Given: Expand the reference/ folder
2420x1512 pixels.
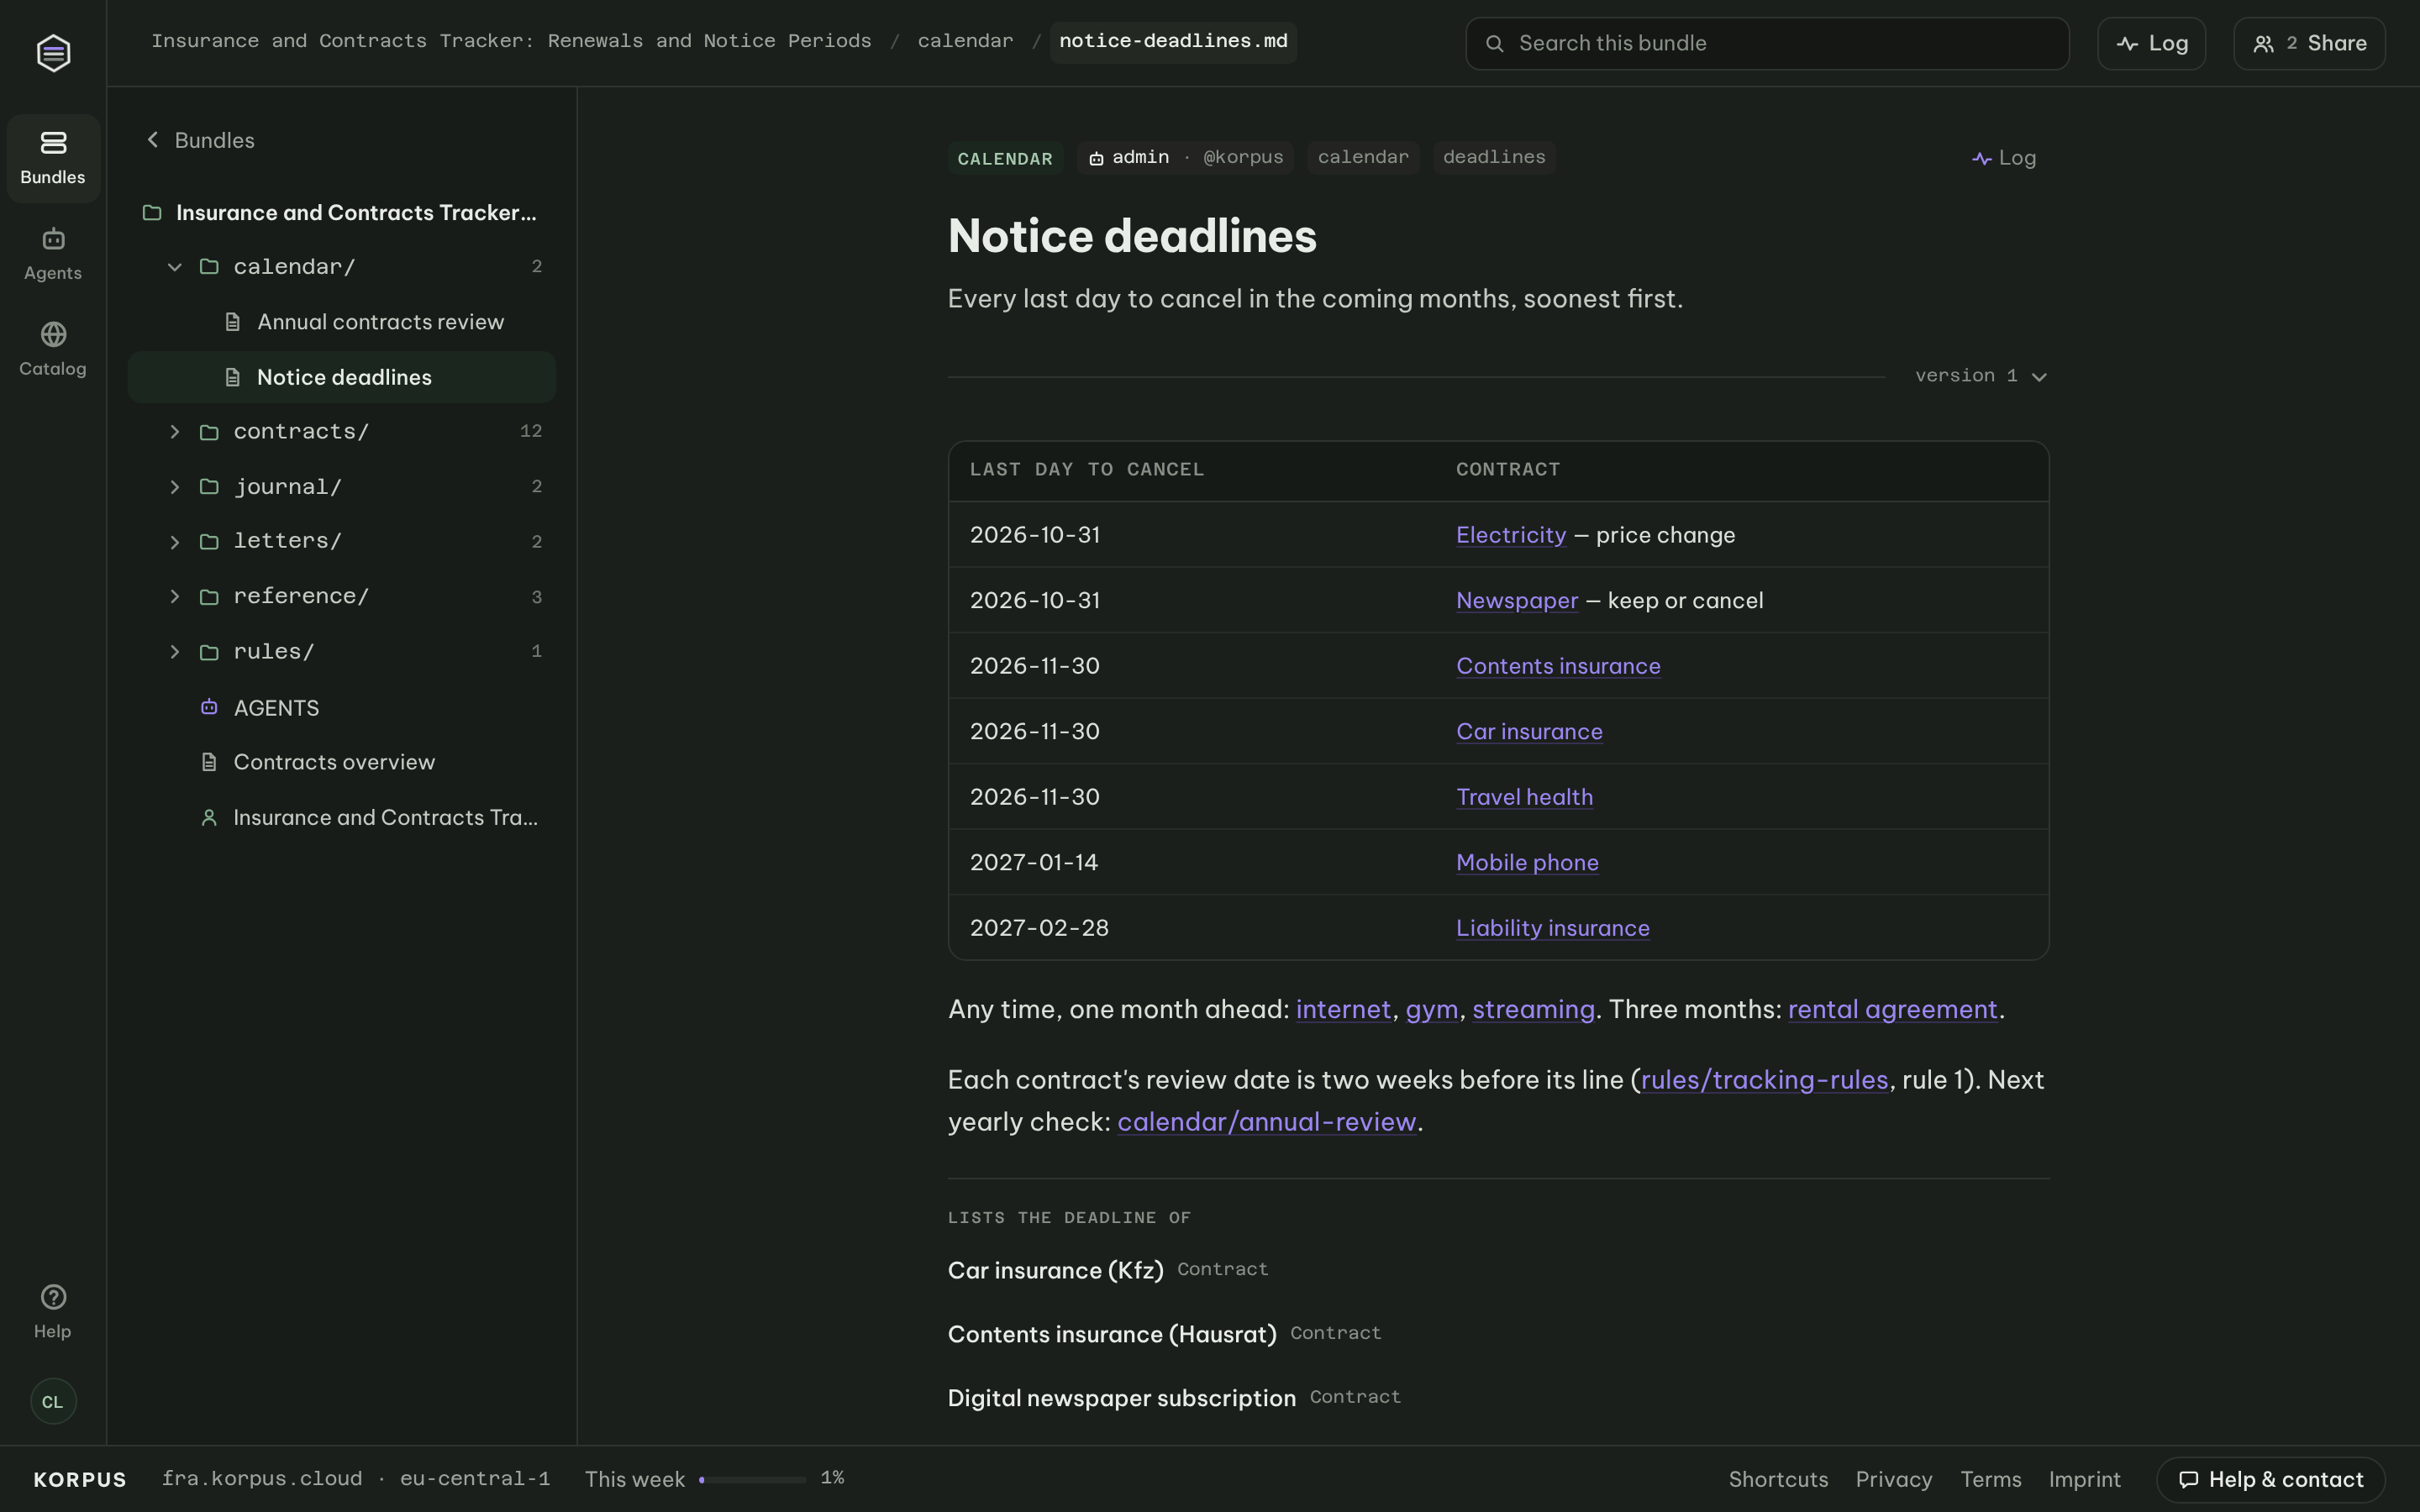Looking at the screenshot, I should pos(175,597).
